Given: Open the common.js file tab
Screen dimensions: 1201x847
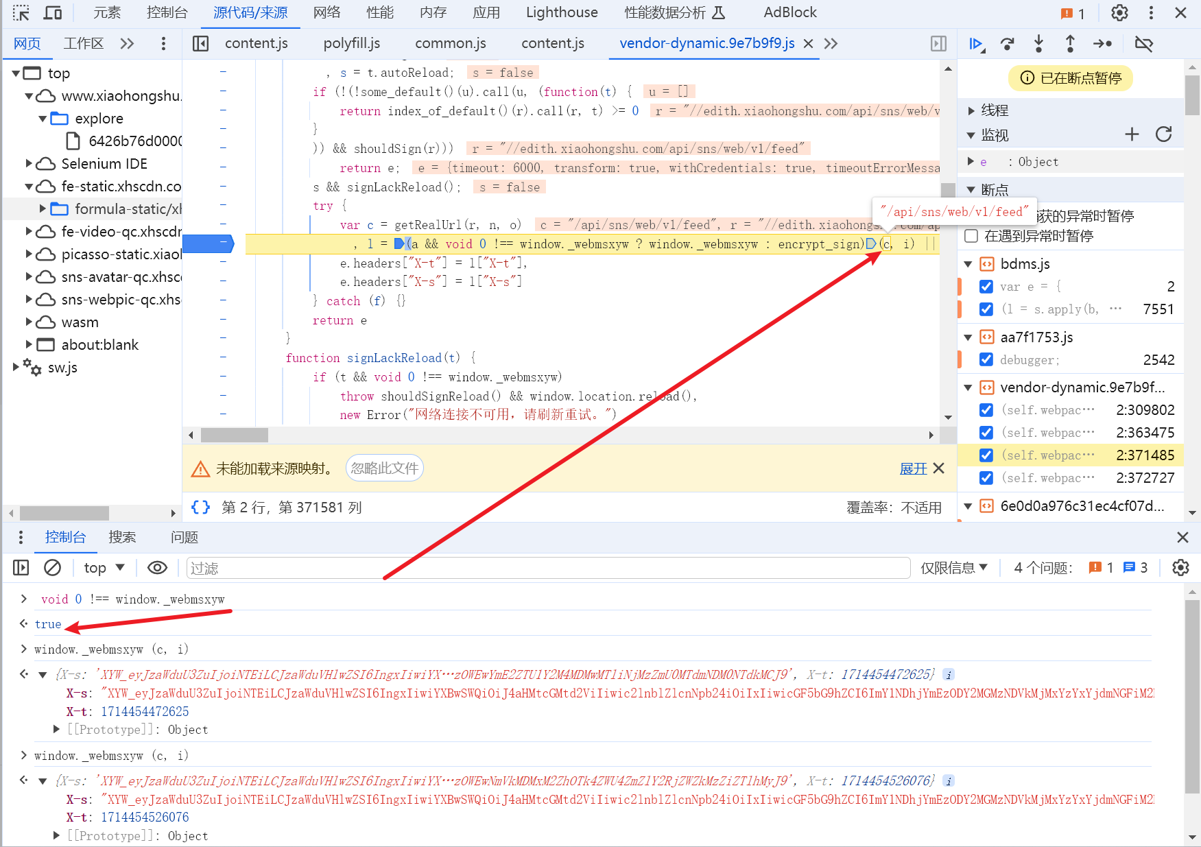Looking at the screenshot, I should coord(450,43).
